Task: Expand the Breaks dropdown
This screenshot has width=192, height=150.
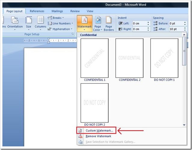Action: 63,18
